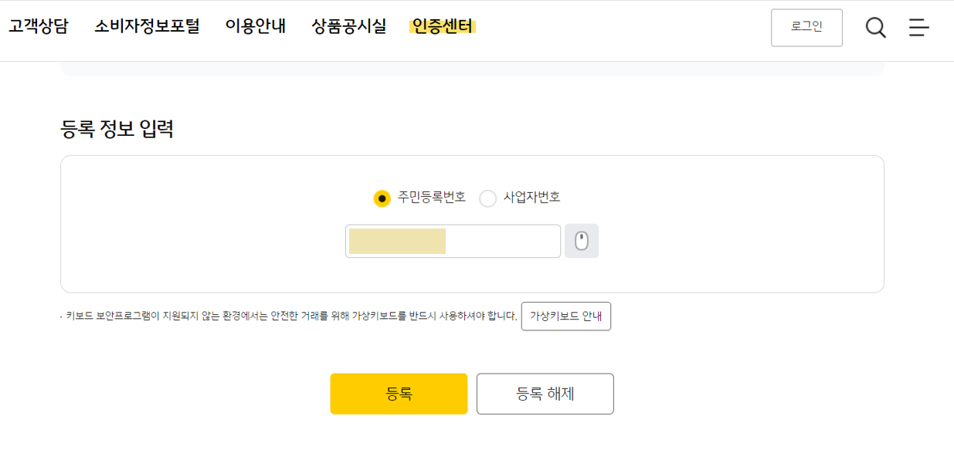
Task: Open the 고객상담 menu
Action: (x=38, y=26)
